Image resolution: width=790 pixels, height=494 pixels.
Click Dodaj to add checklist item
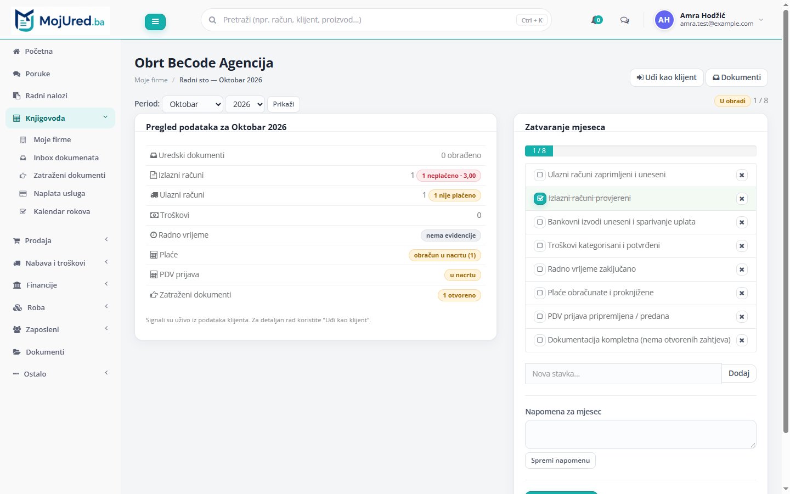pos(739,374)
